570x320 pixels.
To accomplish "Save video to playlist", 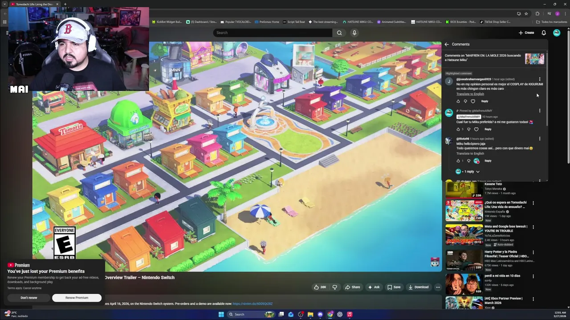I will 394,287.
